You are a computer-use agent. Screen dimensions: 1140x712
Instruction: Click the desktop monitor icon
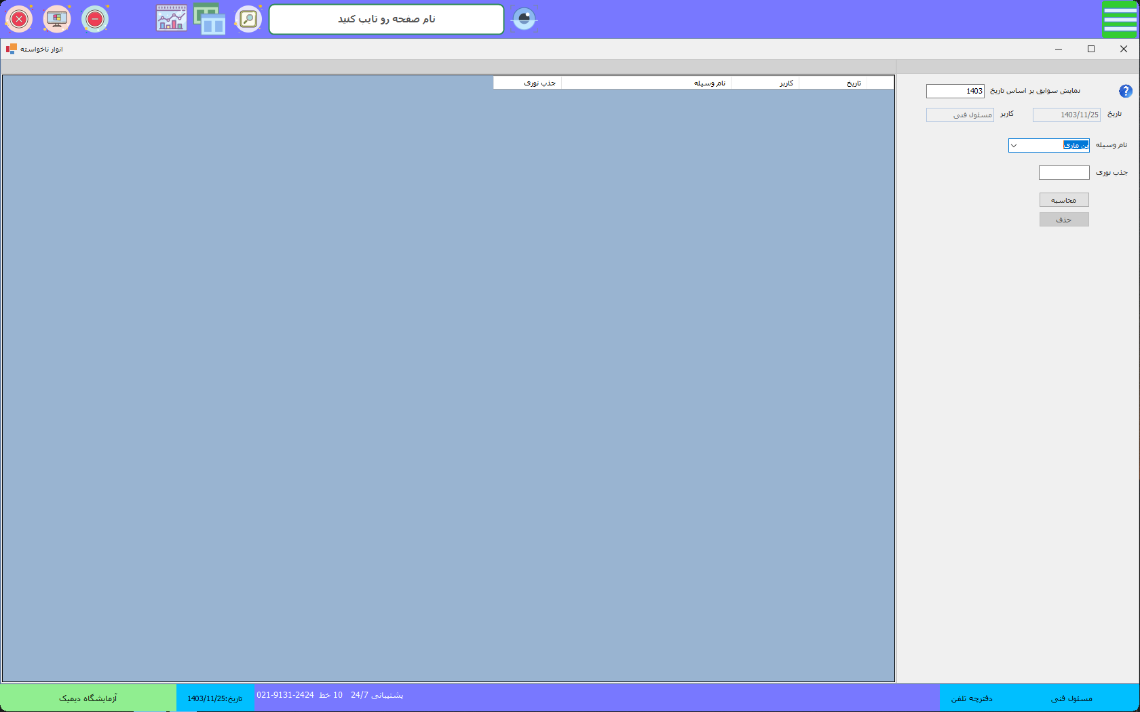point(57,19)
